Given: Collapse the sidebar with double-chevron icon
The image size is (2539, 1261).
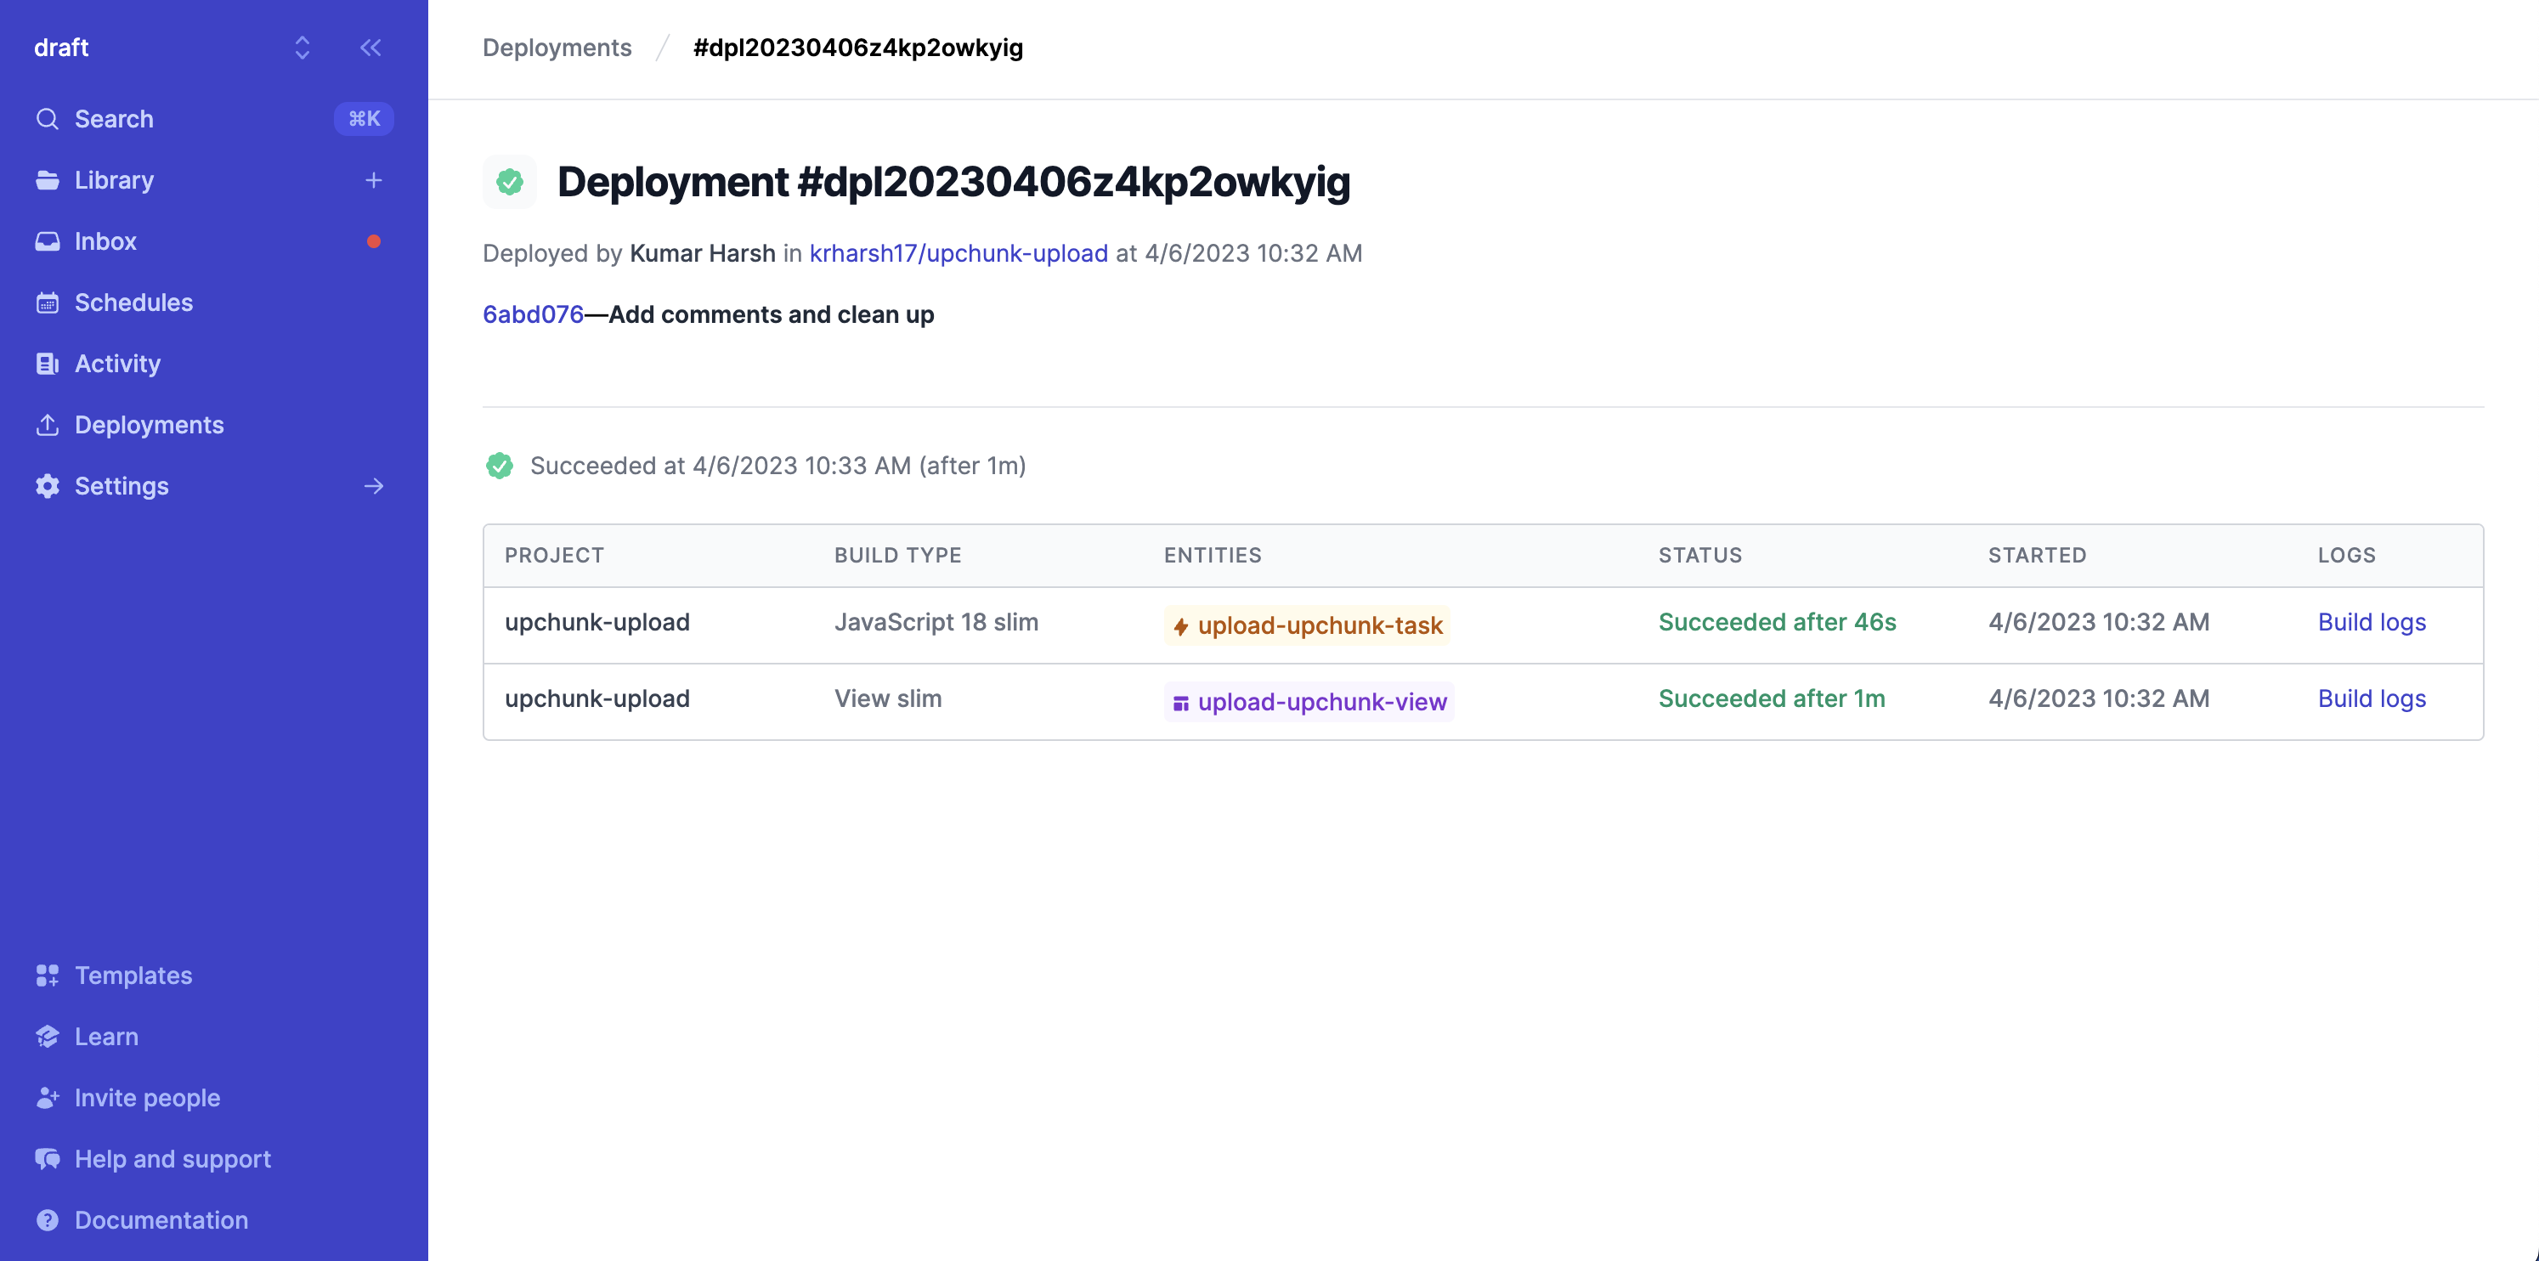Looking at the screenshot, I should (x=370, y=48).
